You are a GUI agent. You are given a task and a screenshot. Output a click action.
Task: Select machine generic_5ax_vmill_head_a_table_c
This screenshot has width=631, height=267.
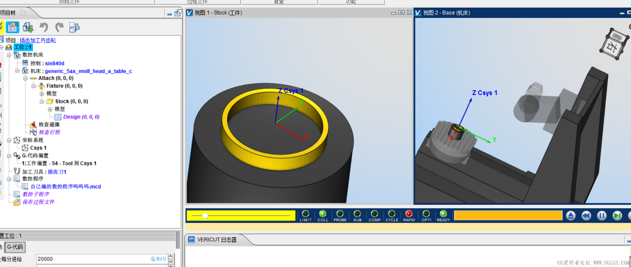coord(81,71)
